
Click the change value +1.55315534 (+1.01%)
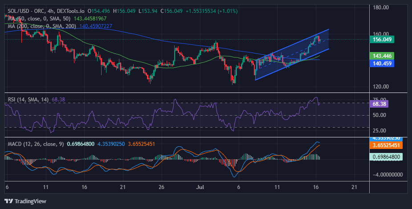[212, 11]
